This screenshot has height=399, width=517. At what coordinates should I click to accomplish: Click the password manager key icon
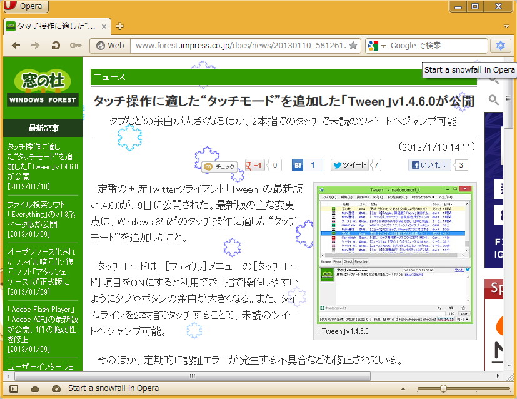(75, 45)
